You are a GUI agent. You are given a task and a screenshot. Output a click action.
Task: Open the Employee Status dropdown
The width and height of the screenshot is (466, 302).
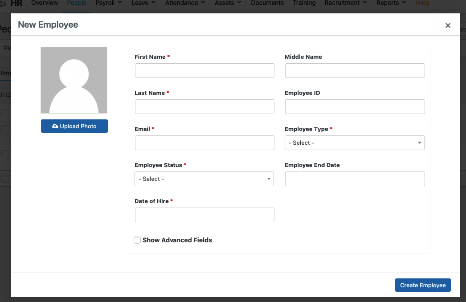pyautogui.click(x=204, y=179)
